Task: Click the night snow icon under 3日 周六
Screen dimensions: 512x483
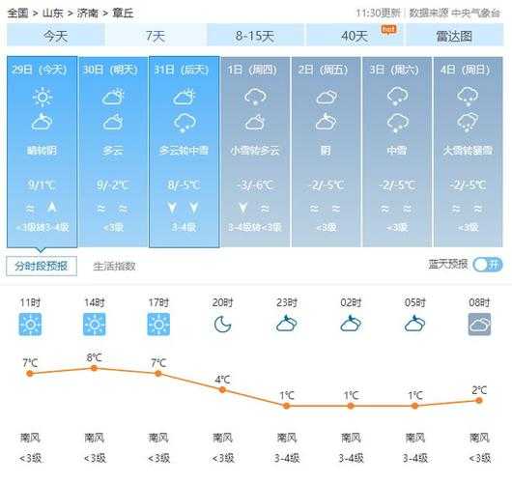Action: click(397, 123)
